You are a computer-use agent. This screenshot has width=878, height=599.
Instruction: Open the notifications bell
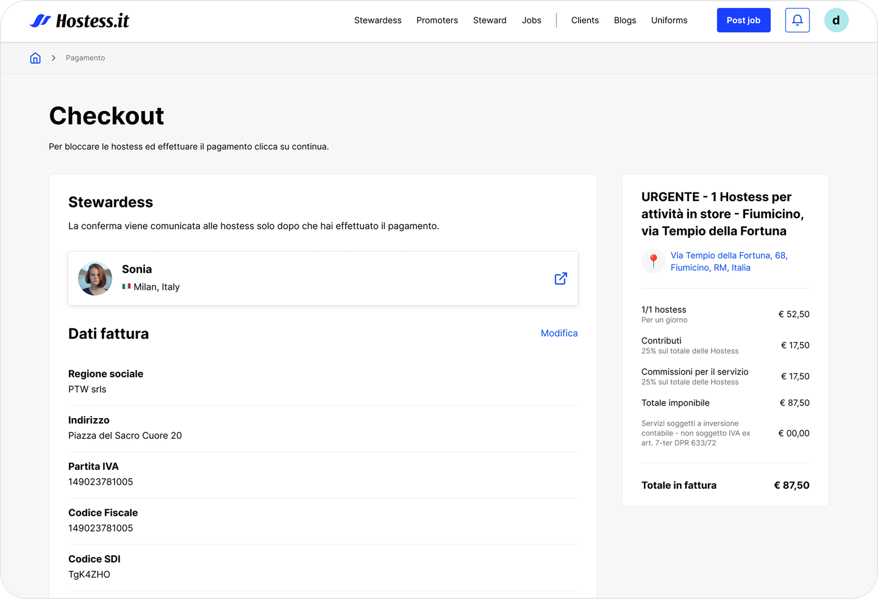coord(797,20)
